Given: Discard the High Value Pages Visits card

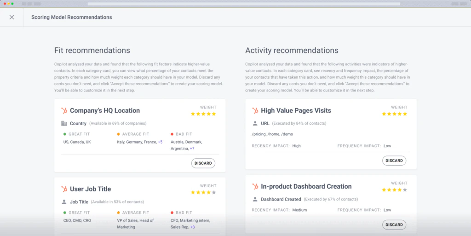Looking at the screenshot, I should [x=394, y=161].
